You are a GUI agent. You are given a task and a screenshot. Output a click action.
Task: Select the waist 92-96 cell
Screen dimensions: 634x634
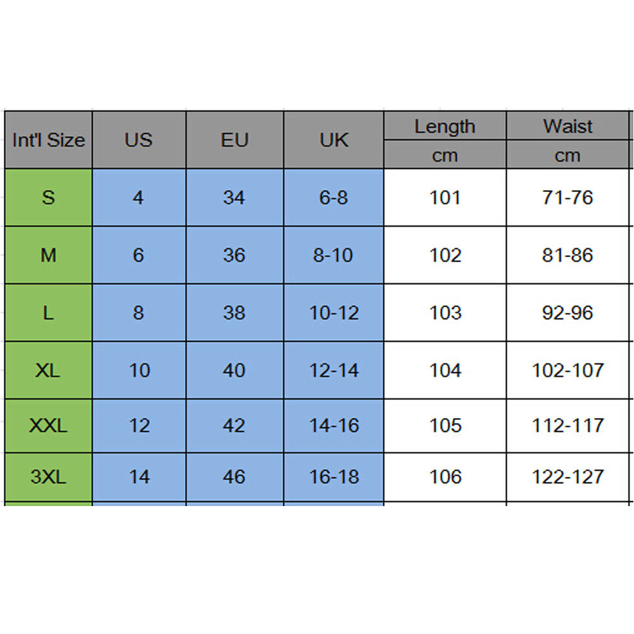point(567,313)
